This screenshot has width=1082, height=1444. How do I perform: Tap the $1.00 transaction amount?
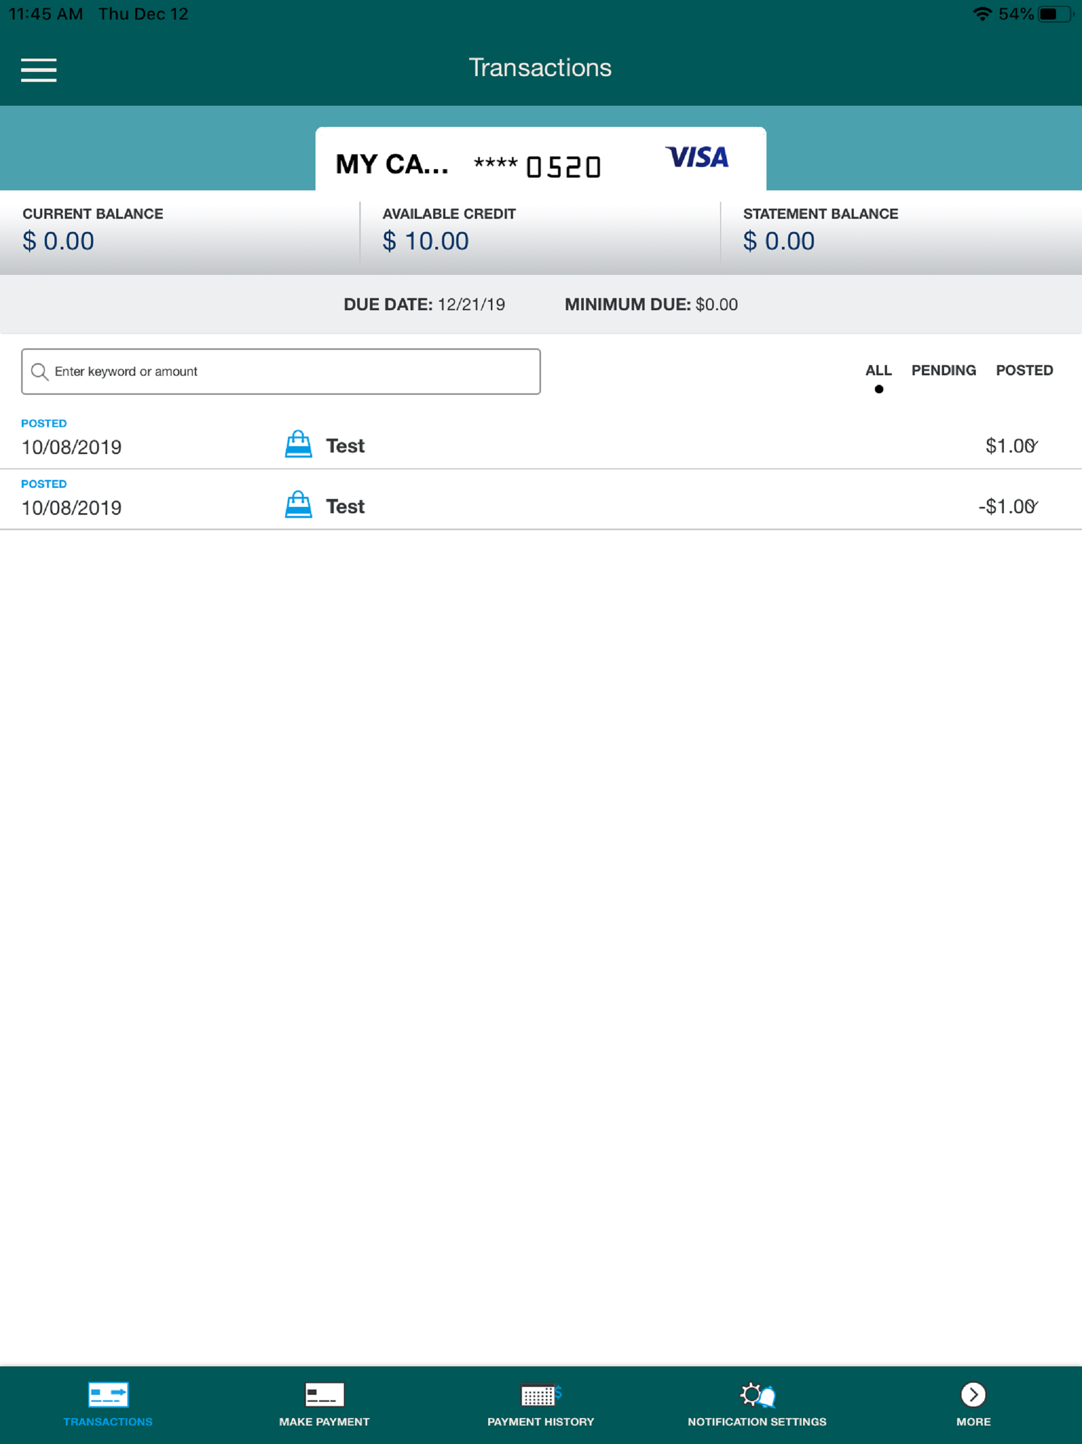point(1009,446)
